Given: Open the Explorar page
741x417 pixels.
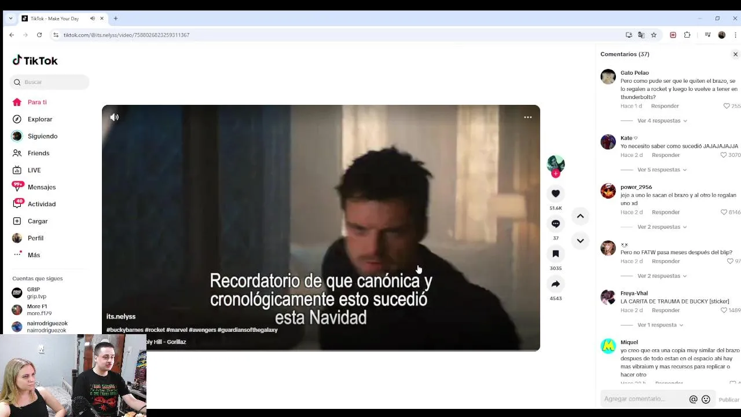Looking at the screenshot, I should pyautogui.click(x=40, y=119).
